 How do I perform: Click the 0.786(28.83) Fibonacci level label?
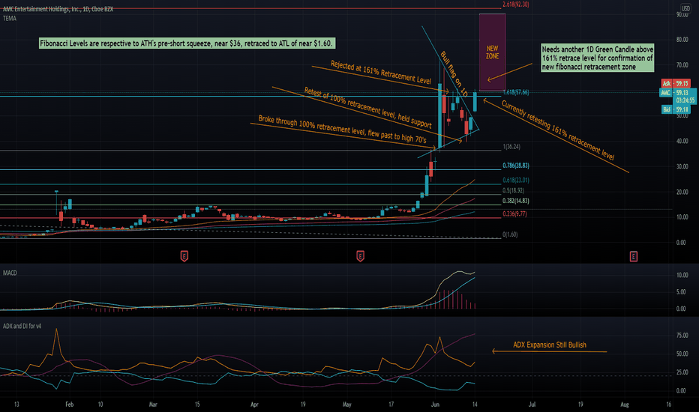pyautogui.click(x=516, y=166)
